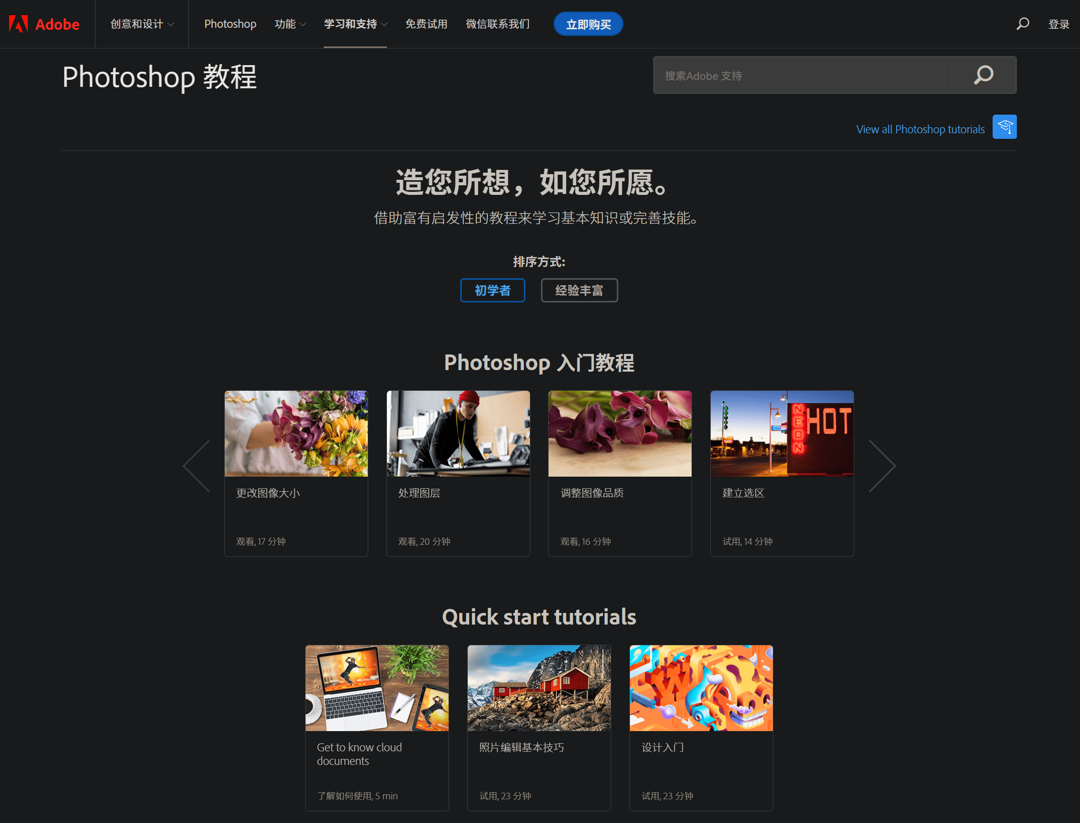This screenshot has width=1080, height=823.
Task: Open the 微信联系我们 nav item
Action: (x=498, y=24)
